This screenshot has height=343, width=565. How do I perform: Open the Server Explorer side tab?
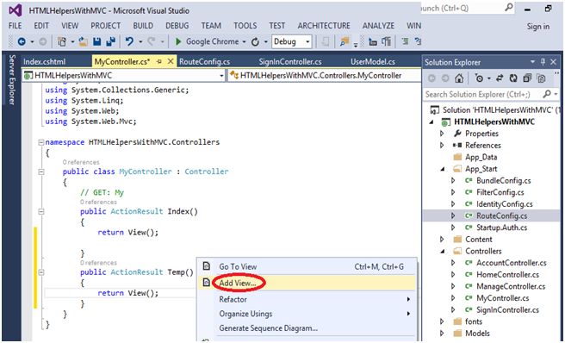tap(12, 79)
